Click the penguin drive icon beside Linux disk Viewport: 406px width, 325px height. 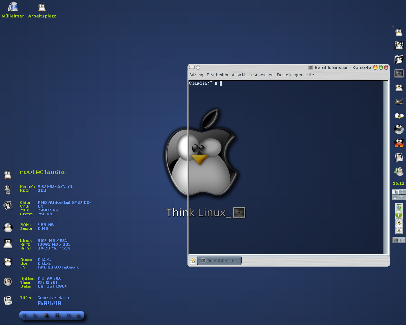(8, 243)
